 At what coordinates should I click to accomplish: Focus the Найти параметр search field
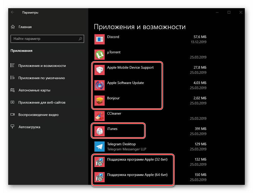click(x=47, y=39)
